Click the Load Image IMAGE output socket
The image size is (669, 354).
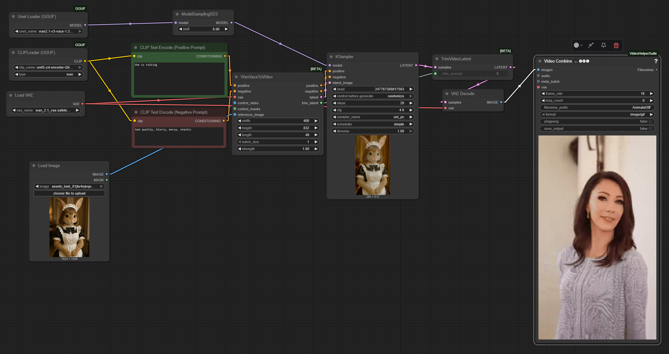(107, 174)
